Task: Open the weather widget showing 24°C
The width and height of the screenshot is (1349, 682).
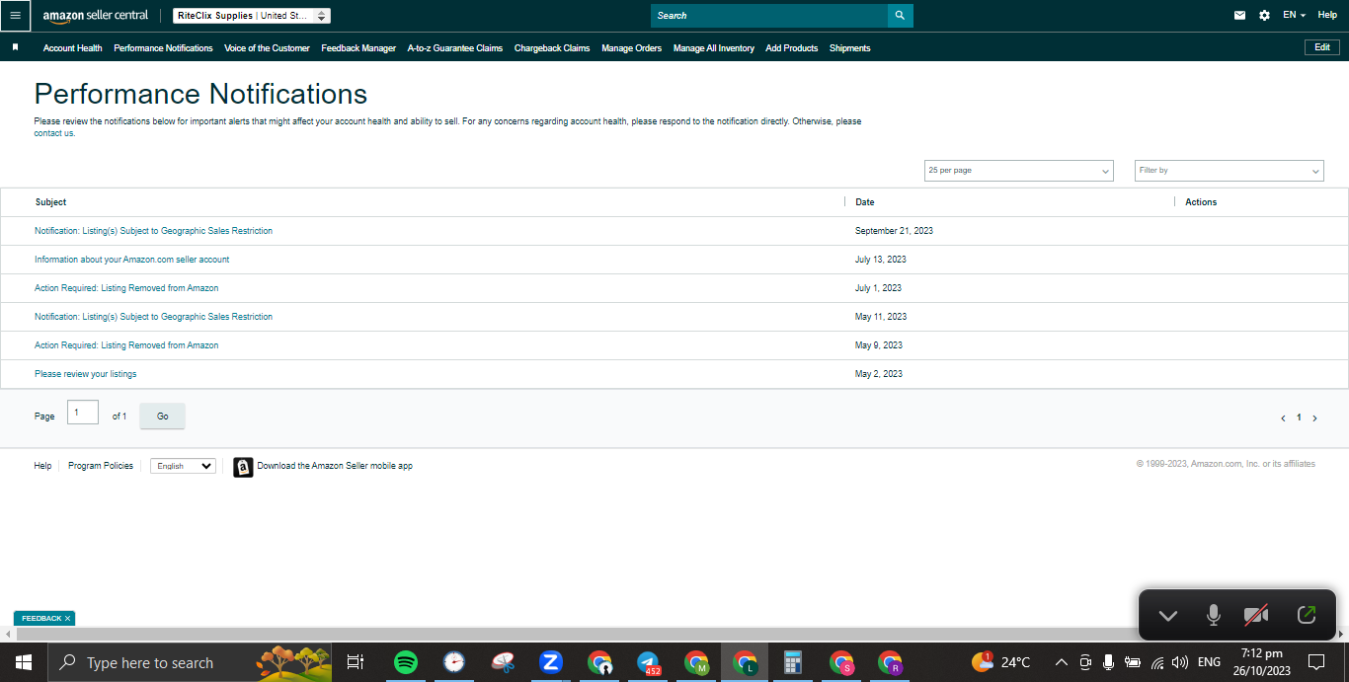Action: [1001, 662]
